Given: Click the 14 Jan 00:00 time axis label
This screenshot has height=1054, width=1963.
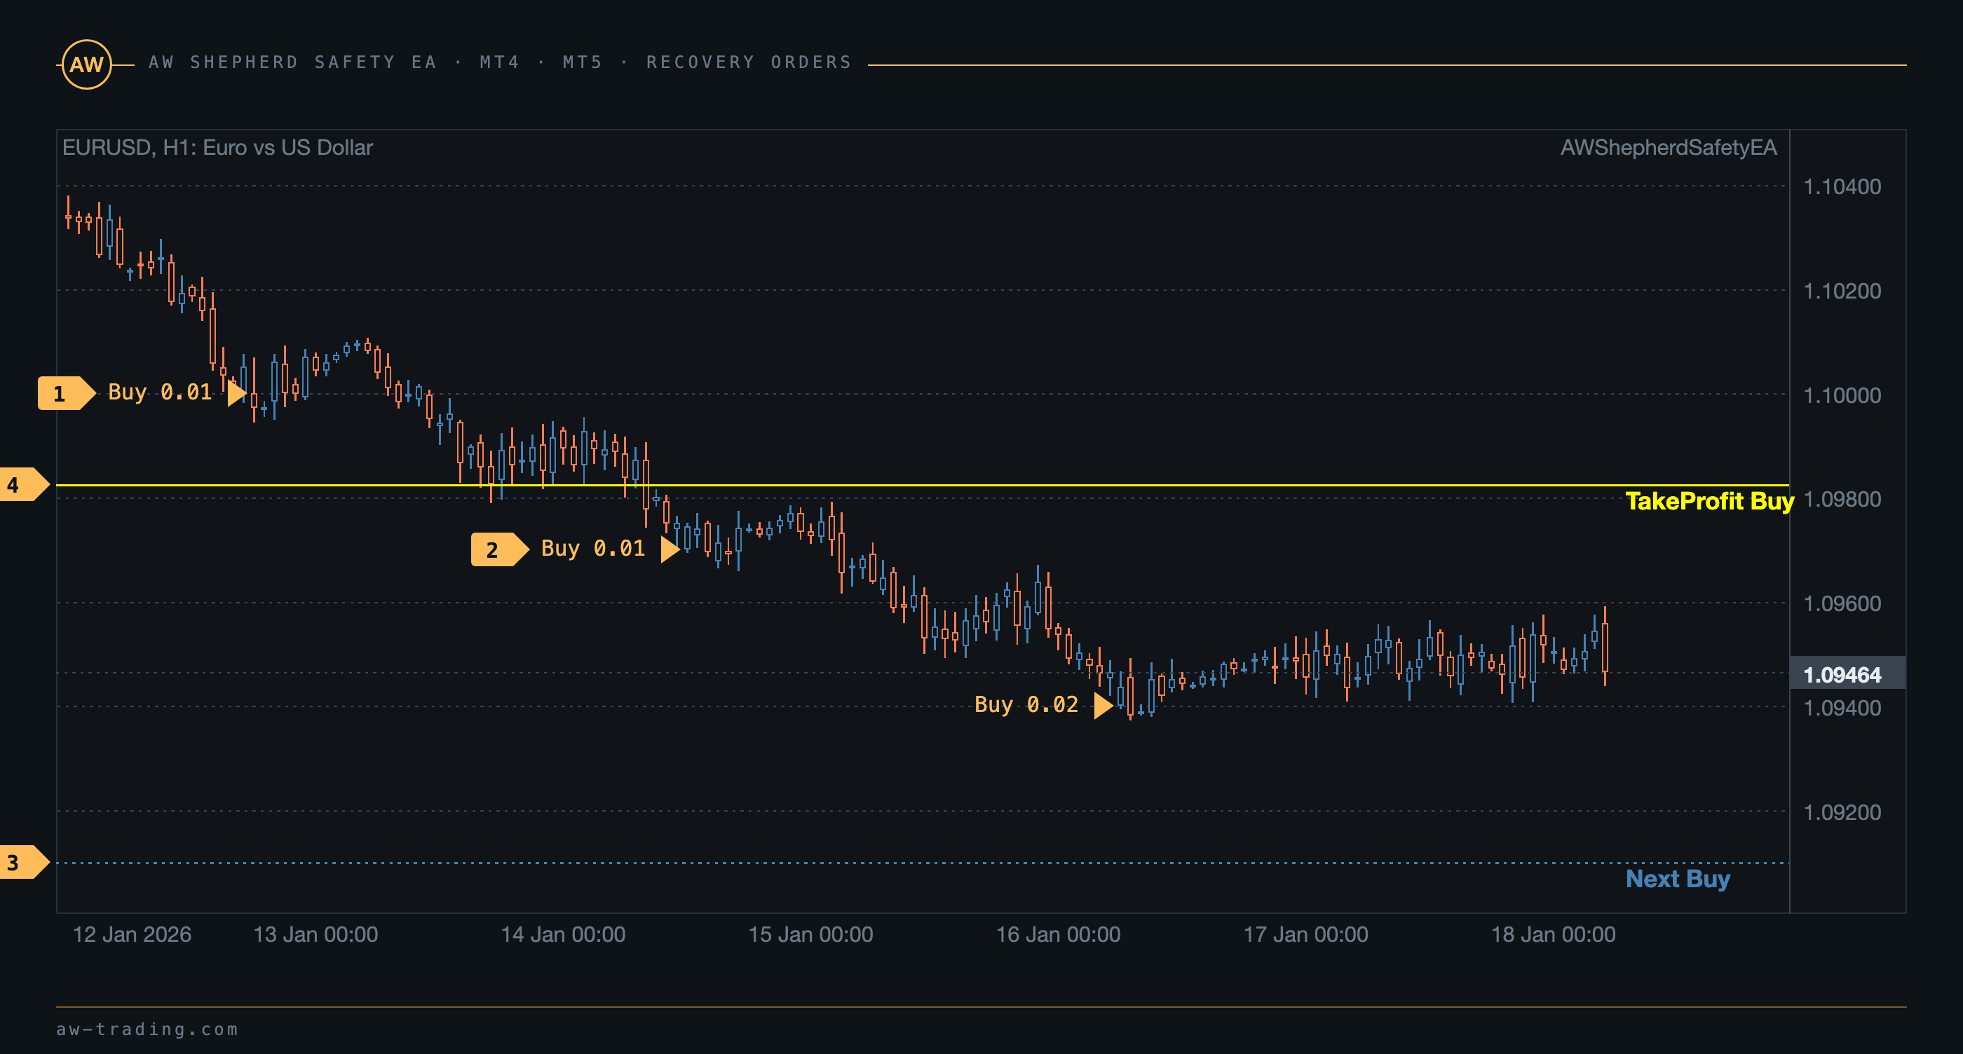Looking at the screenshot, I should click(x=562, y=934).
